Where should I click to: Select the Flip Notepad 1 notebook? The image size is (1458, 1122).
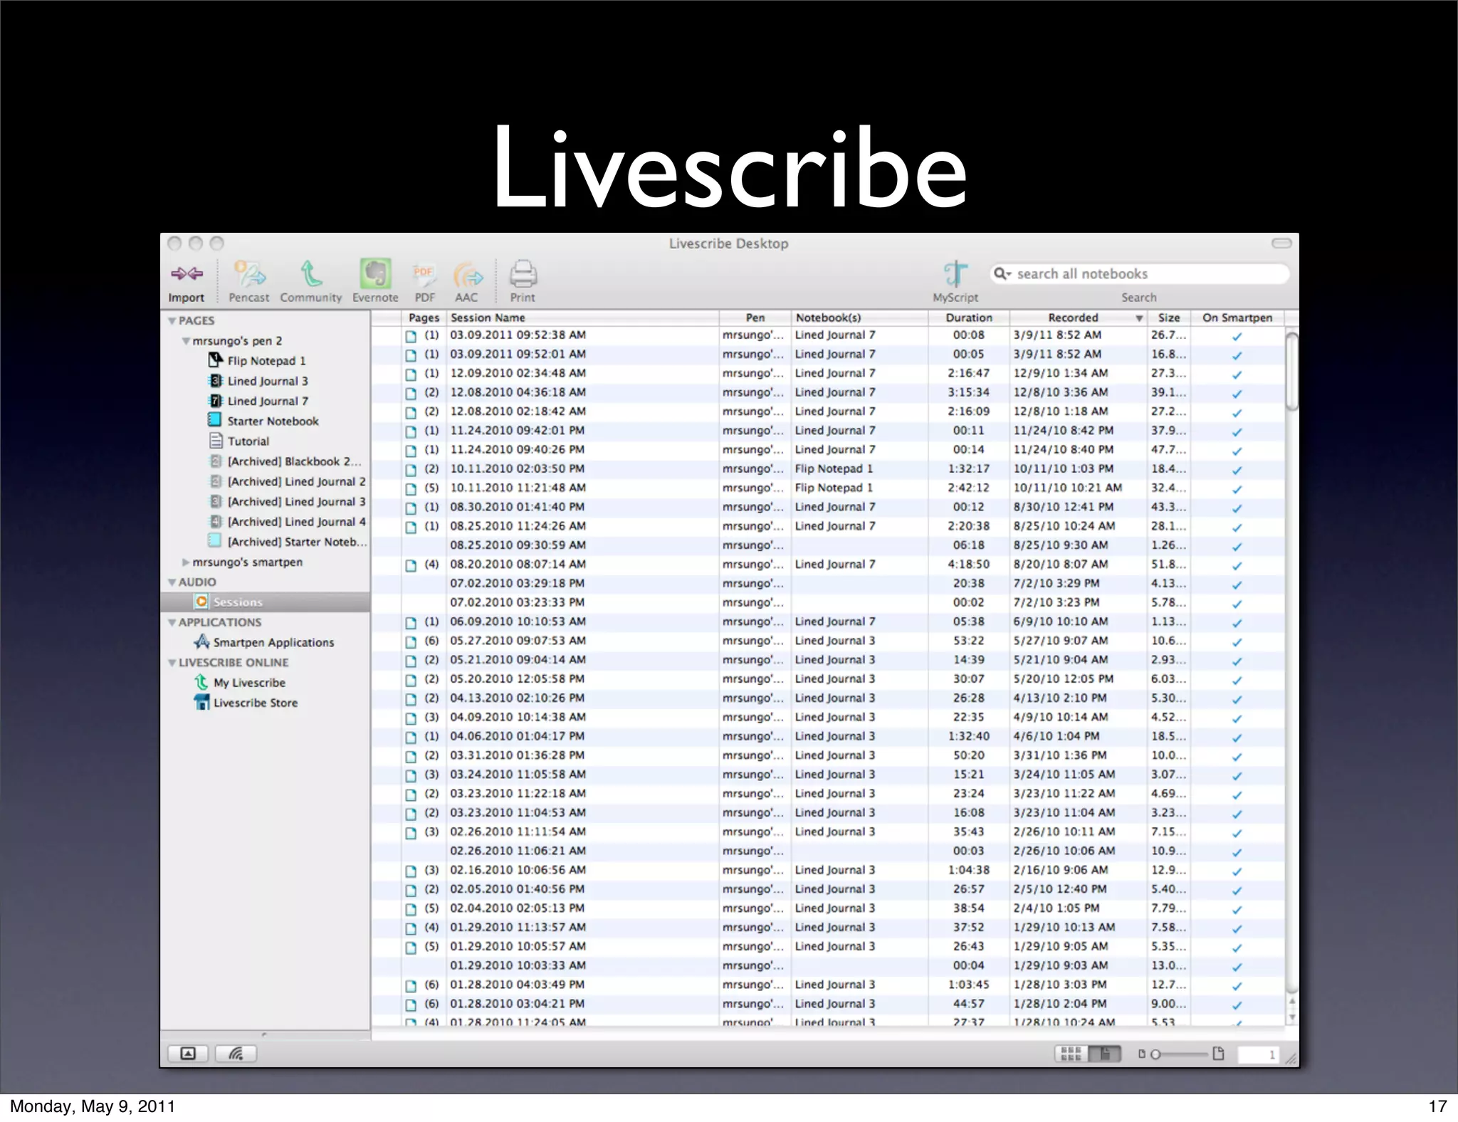click(266, 361)
